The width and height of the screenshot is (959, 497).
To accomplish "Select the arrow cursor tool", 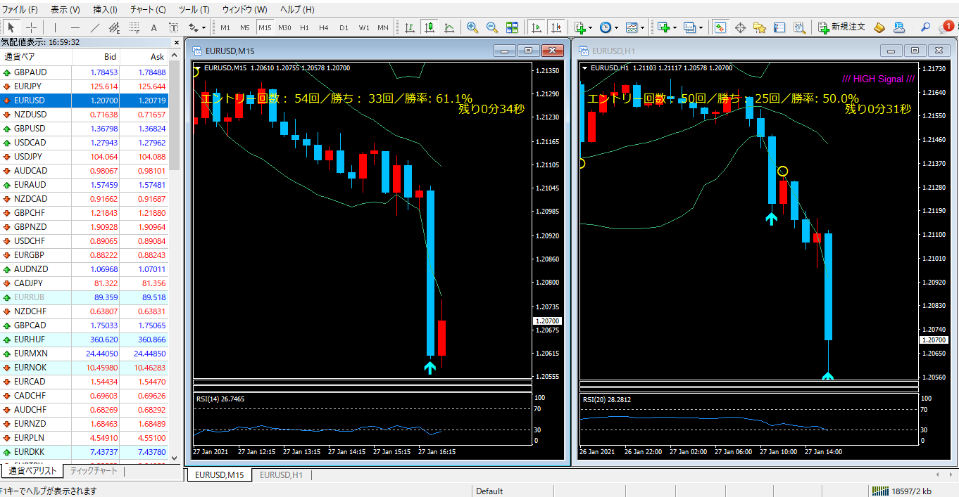I will (x=11, y=27).
